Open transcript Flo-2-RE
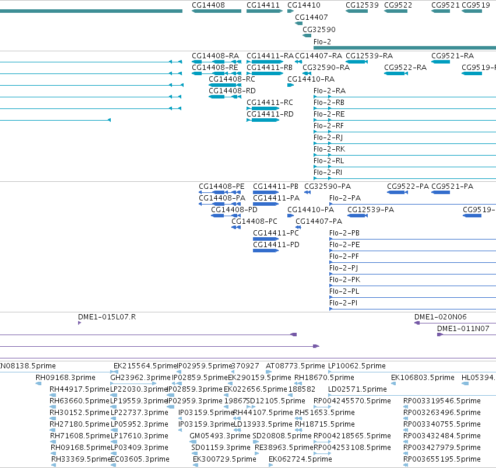Image resolution: width=496 pixels, height=468 pixels. point(329,114)
